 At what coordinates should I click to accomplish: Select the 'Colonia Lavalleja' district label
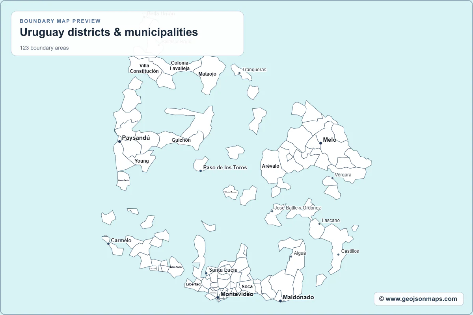(x=180, y=65)
